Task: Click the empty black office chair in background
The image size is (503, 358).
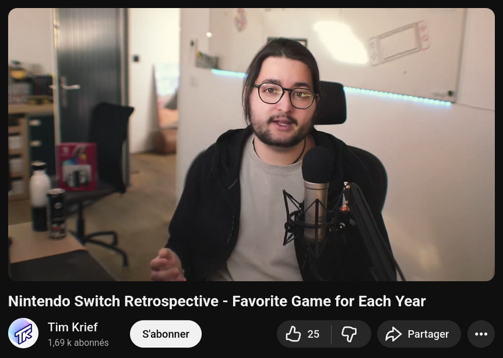Action: (110, 141)
